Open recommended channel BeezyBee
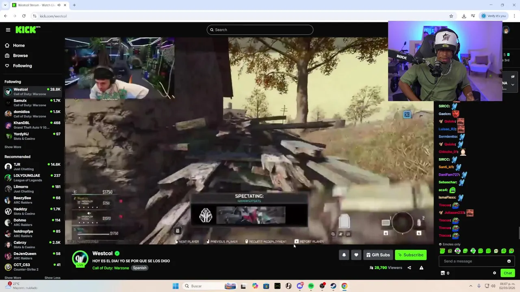This screenshot has width=520, height=292. 32,200
